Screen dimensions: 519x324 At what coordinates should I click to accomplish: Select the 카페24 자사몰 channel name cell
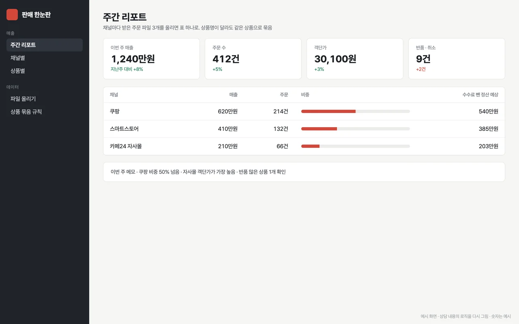tap(126, 146)
